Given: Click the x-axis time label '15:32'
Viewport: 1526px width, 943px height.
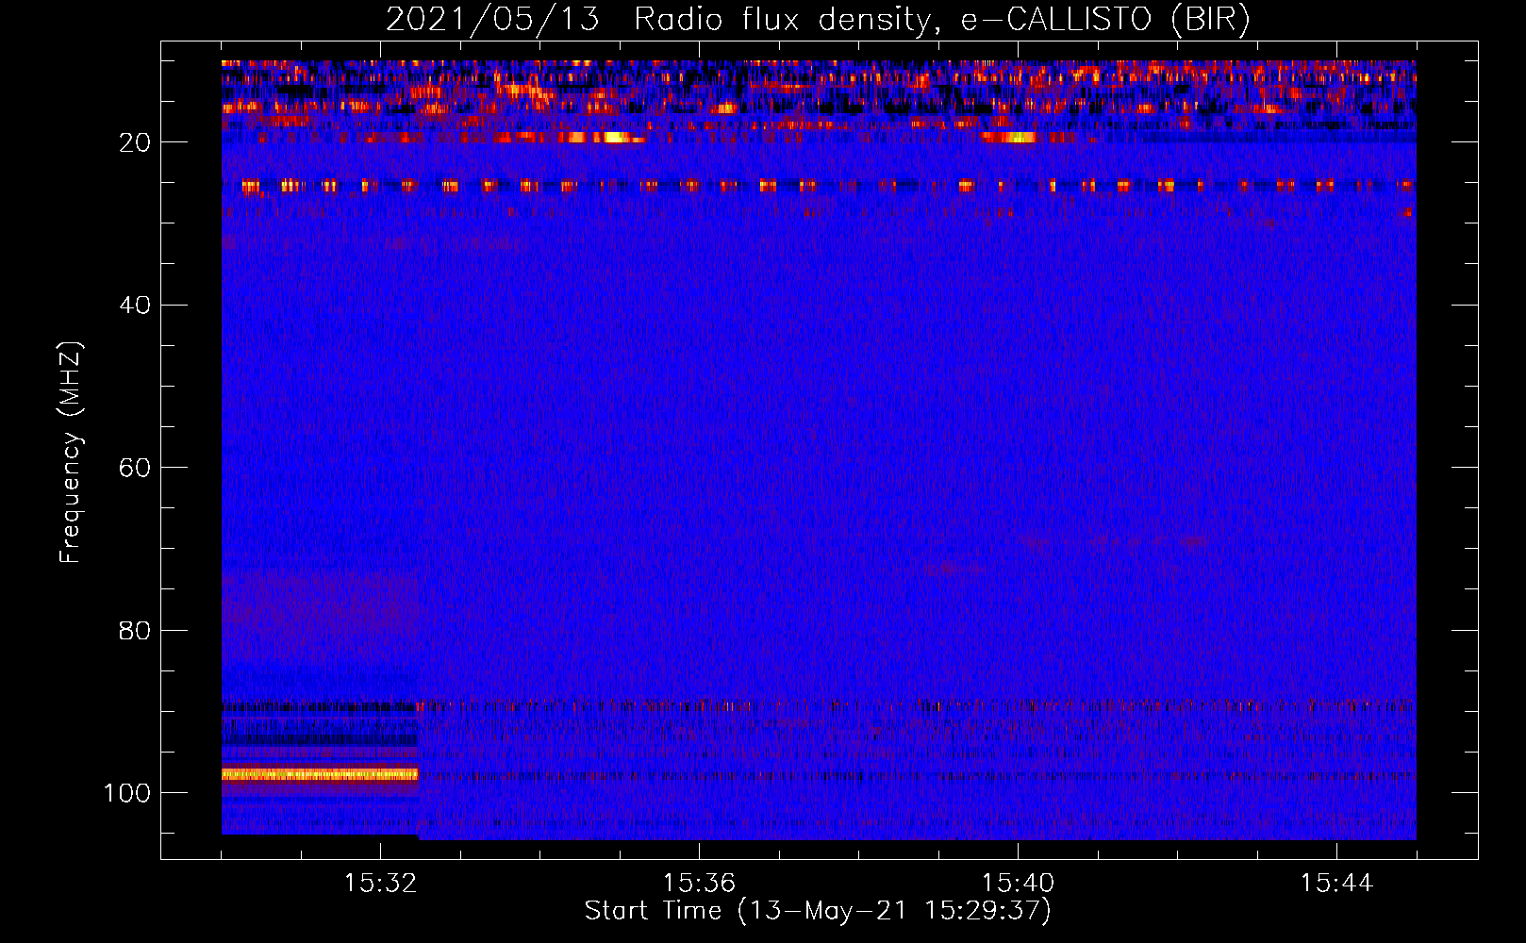Looking at the screenshot, I should click(380, 884).
